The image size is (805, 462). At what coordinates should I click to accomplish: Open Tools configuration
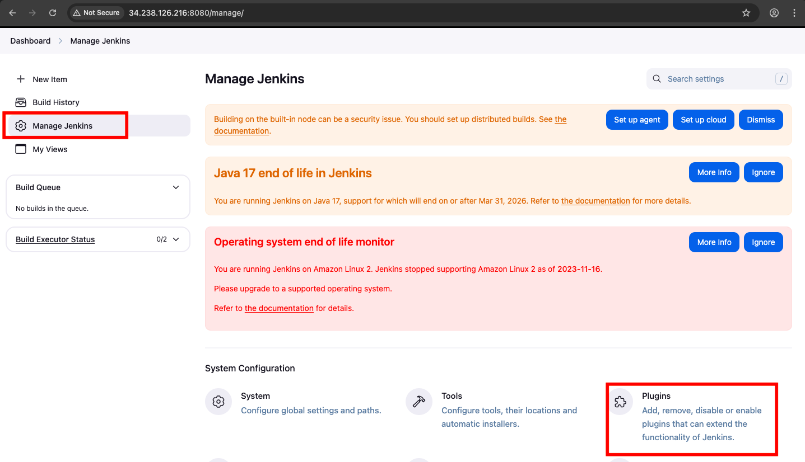click(x=452, y=396)
